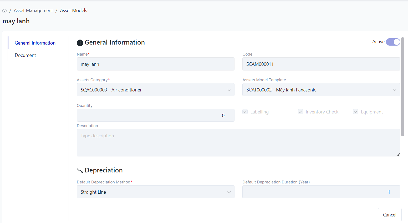Screen dimensions: 408x223
Task: Click the Default Depreciation Duration field
Action: point(321,192)
